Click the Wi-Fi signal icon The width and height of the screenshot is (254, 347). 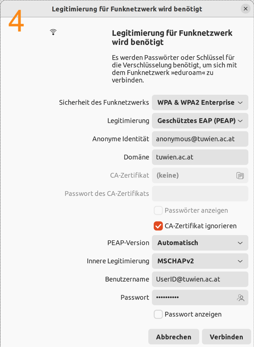coord(53,32)
